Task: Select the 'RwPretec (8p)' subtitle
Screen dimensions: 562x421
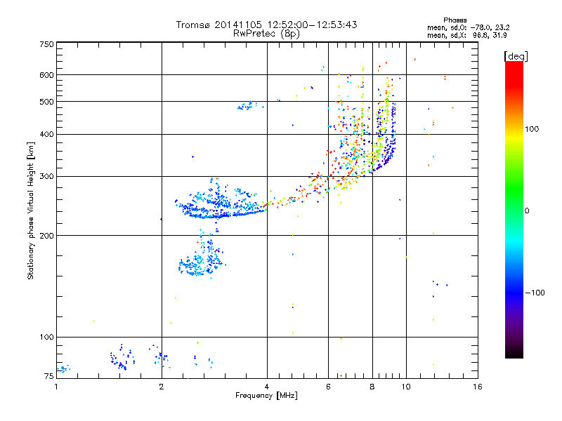Action: click(x=266, y=34)
